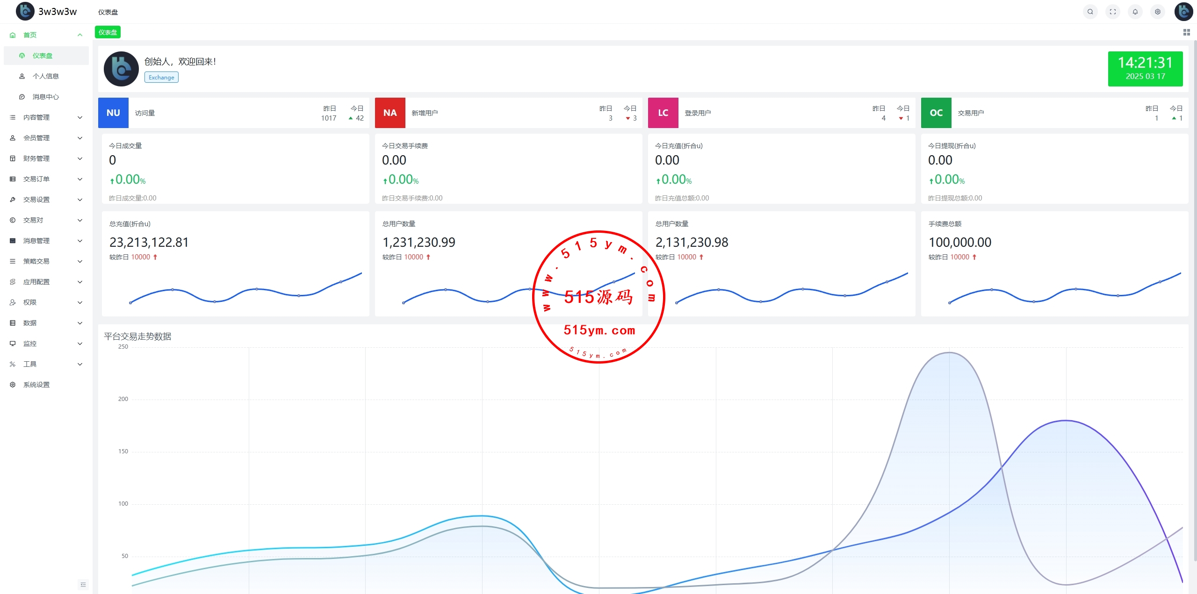Click the user avatar at top right
The height and width of the screenshot is (594, 1197).
pos(1183,12)
